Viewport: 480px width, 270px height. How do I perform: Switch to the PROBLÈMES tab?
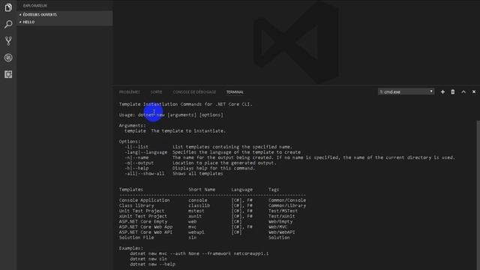(x=130, y=92)
